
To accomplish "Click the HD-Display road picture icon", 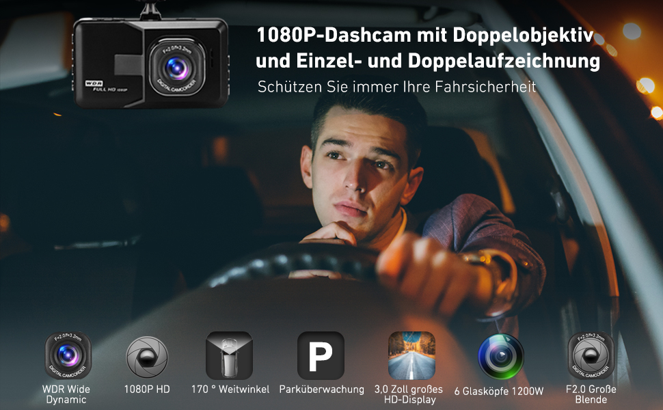I will [x=411, y=356].
